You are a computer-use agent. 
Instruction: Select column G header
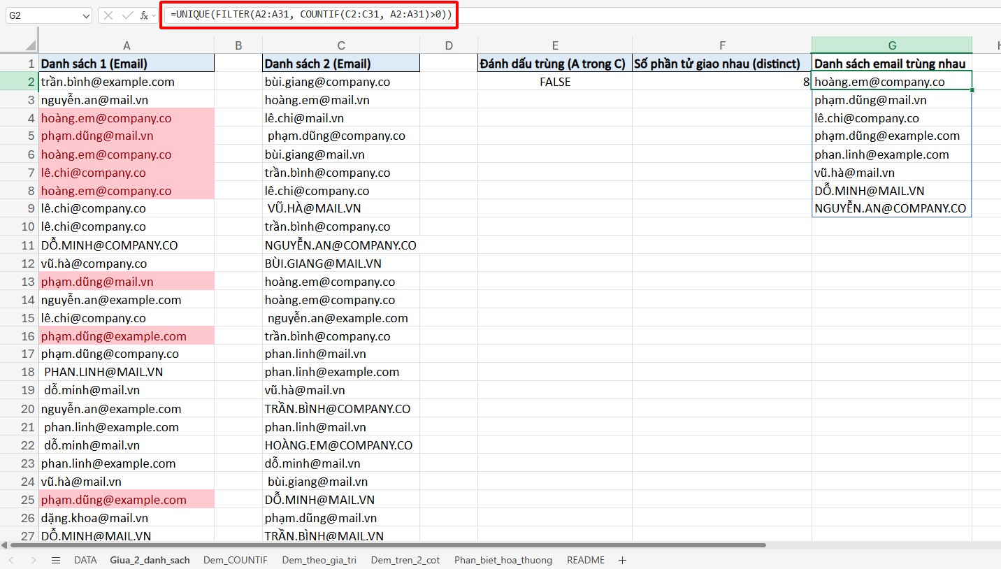point(891,45)
